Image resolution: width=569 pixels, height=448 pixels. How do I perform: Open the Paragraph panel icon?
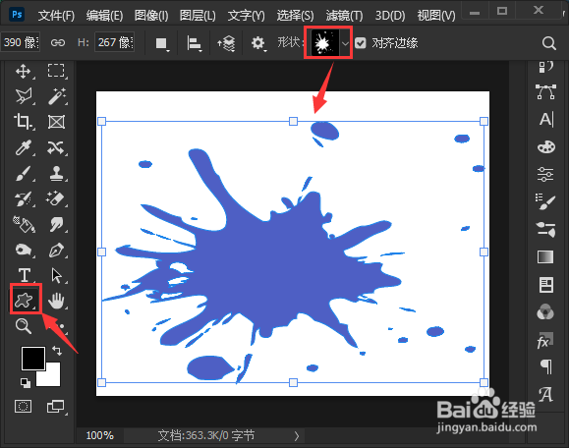pos(546,366)
